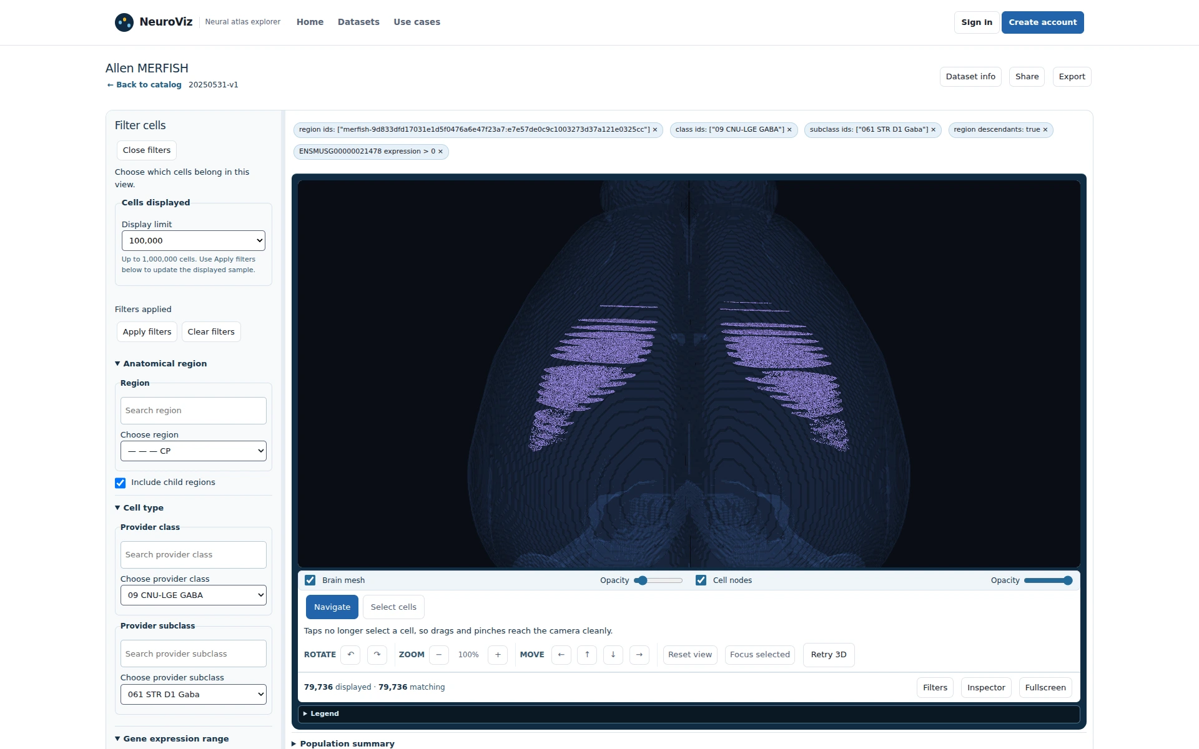Collapse Cell type section
The width and height of the screenshot is (1199, 749).
pyautogui.click(x=139, y=508)
